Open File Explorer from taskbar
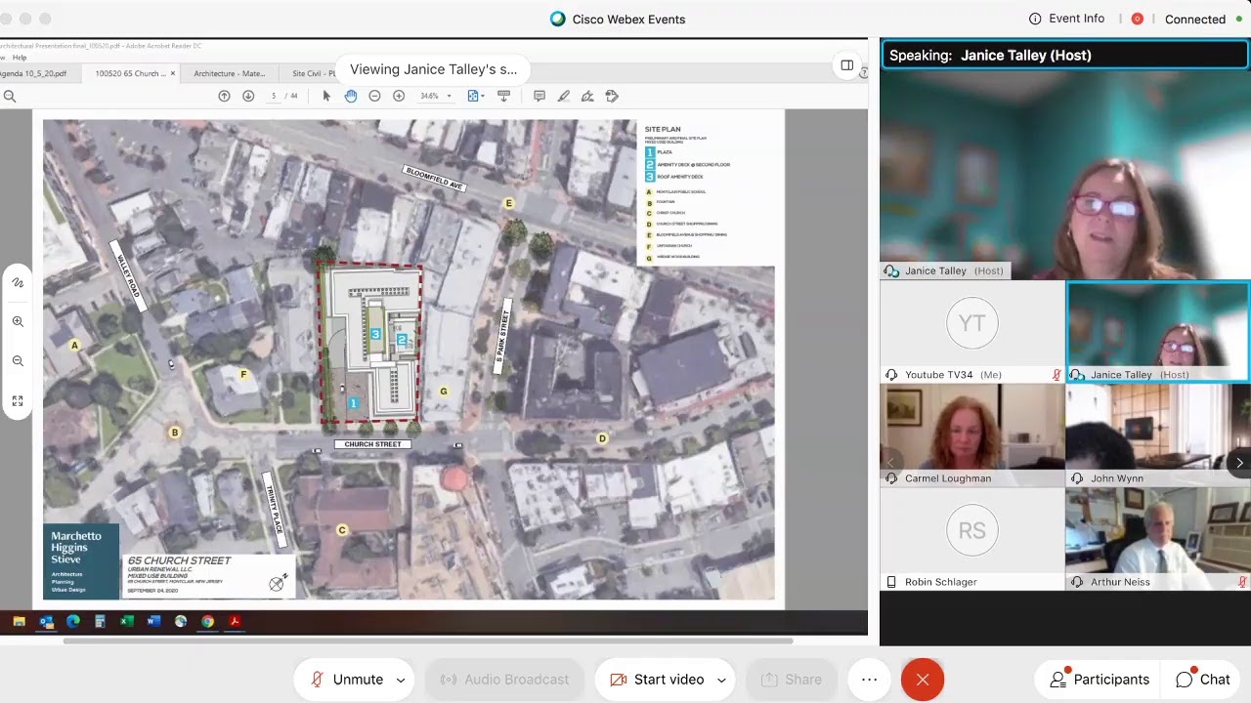1251x703 pixels. (x=19, y=621)
